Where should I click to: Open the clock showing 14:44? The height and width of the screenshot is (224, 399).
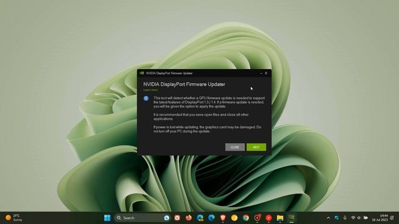click(380, 218)
